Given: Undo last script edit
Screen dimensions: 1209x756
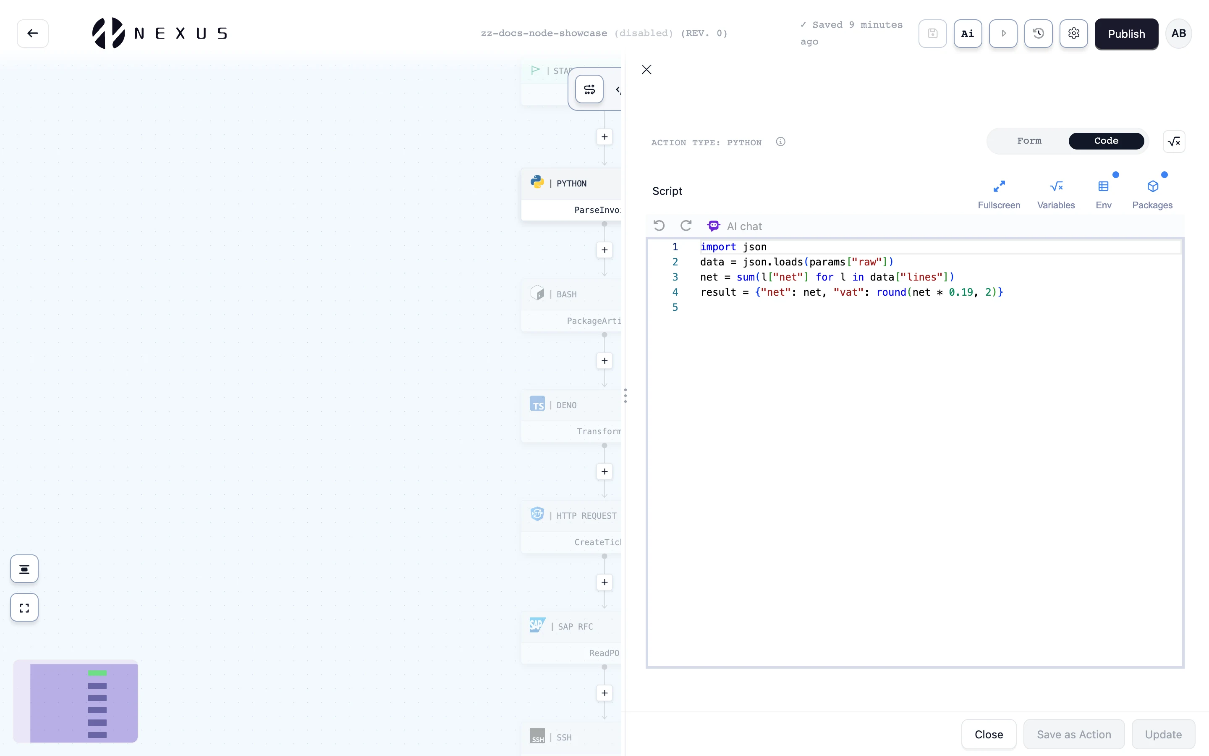Looking at the screenshot, I should 659,226.
